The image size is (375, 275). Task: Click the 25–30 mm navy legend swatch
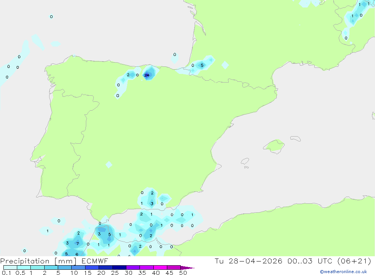coord(119,267)
